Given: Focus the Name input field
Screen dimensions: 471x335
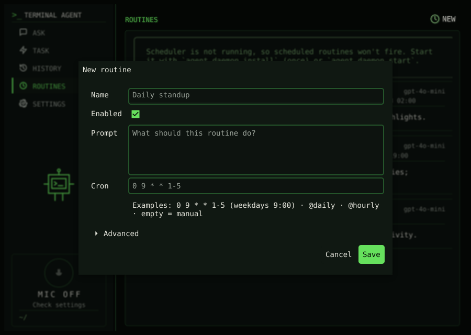Looking at the screenshot, I should tap(256, 96).
